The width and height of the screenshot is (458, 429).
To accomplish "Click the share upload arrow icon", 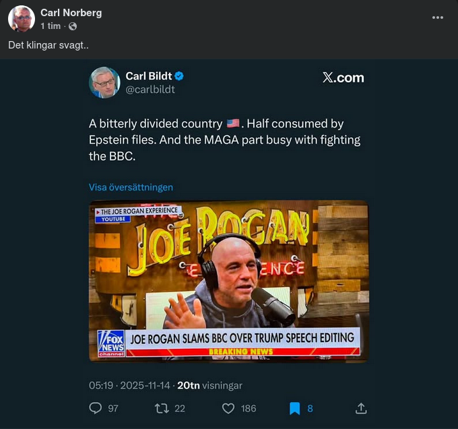I will [x=361, y=408].
